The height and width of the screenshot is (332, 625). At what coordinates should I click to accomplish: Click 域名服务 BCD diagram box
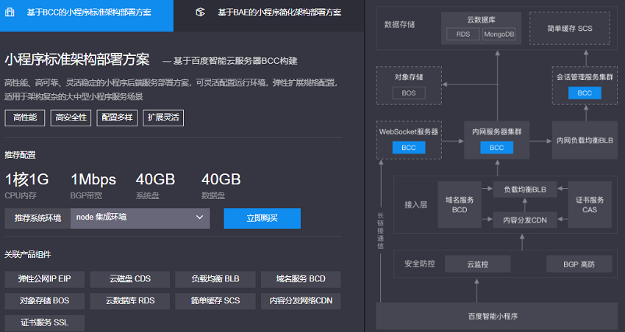(460, 205)
